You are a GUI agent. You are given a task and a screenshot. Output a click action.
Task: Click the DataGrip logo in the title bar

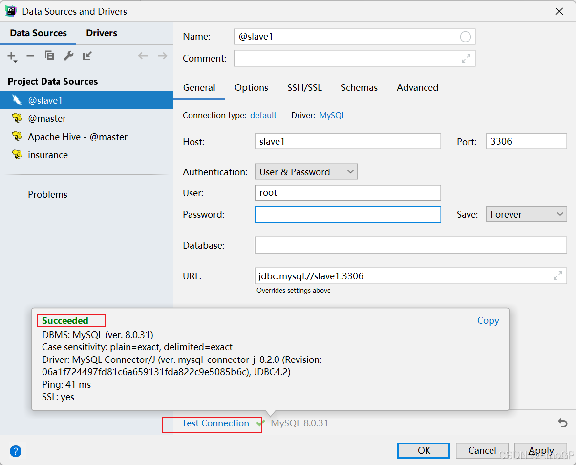(x=11, y=11)
